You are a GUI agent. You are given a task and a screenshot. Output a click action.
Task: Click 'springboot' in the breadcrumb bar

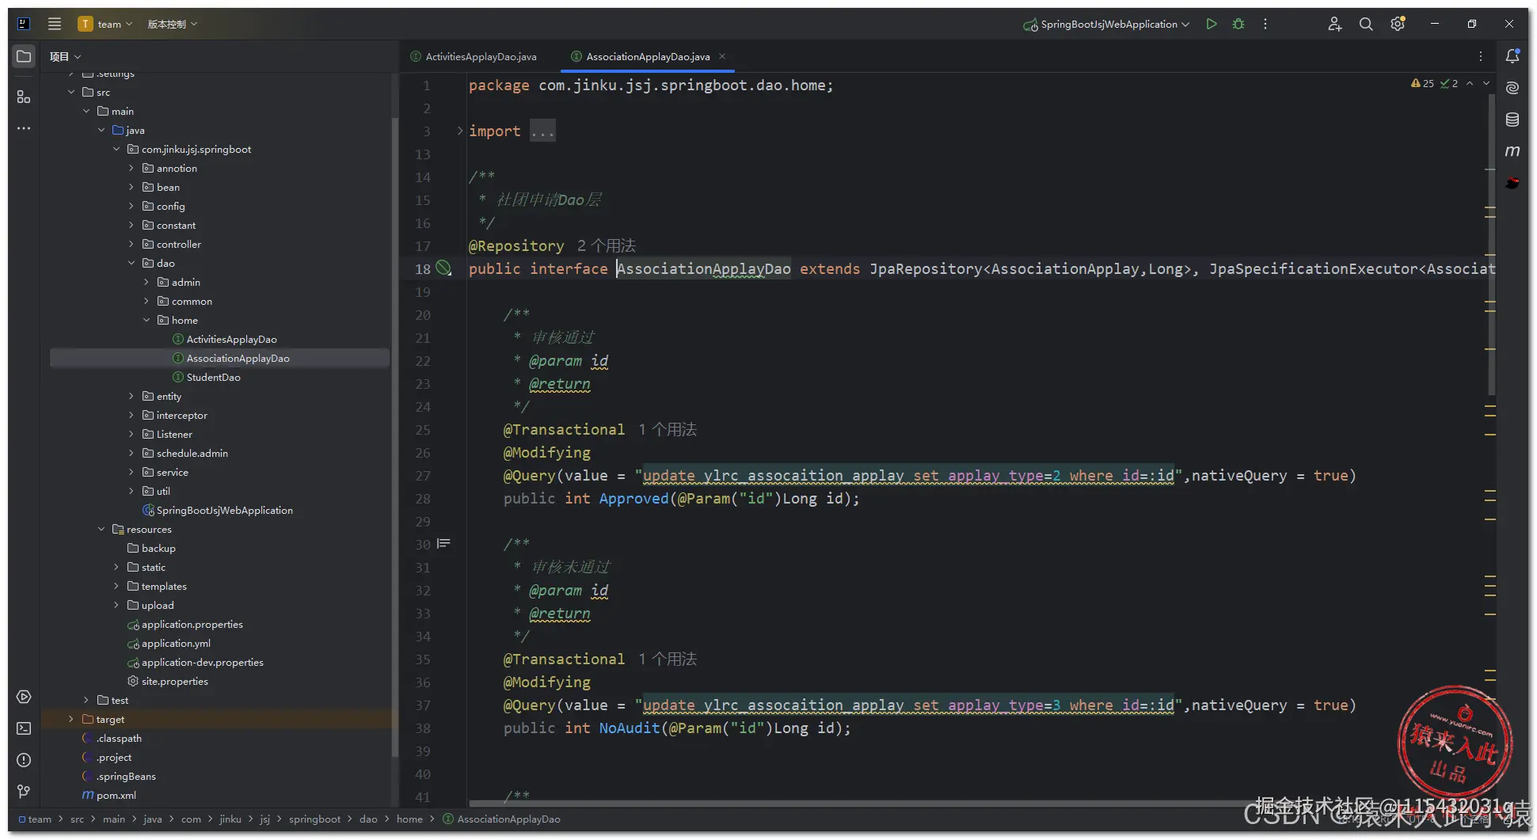pyautogui.click(x=314, y=819)
